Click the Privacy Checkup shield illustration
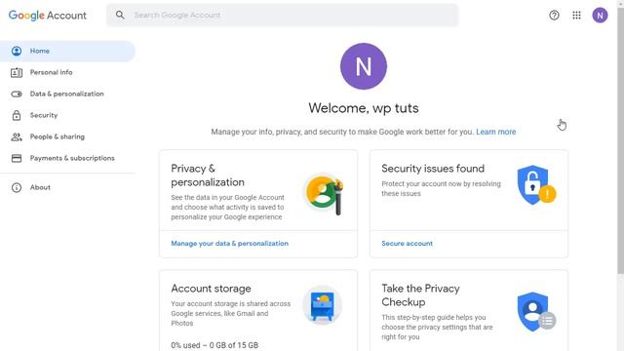 tap(536, 312)
